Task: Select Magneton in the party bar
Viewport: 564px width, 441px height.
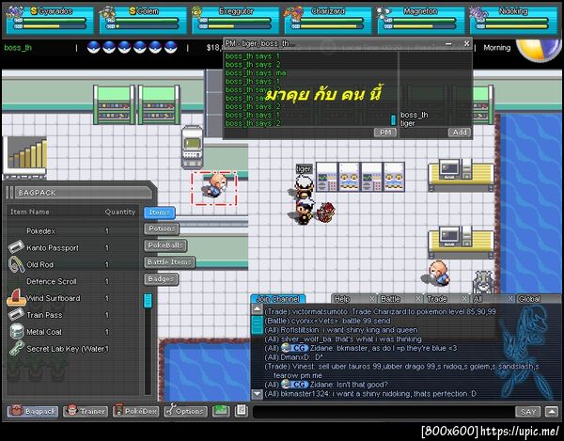Action: tap(421, 20)
